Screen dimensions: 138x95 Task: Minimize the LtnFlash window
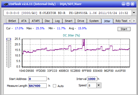click(124, 4)
